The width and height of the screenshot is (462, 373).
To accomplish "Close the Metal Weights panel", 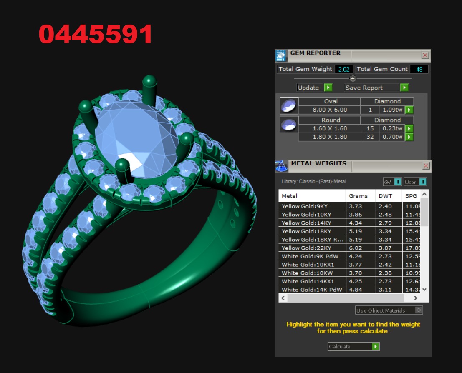I will tap(426, 166).
